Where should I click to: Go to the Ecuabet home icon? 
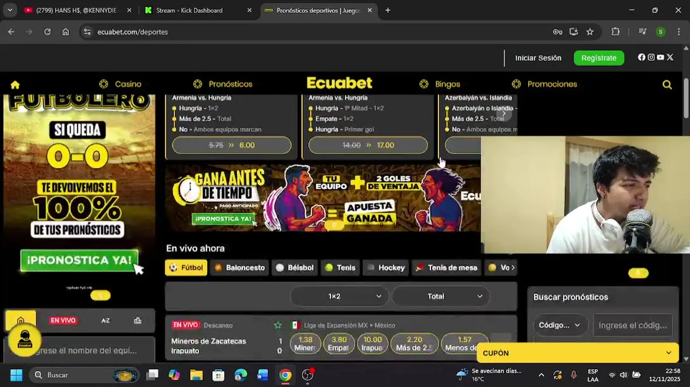pyautogui.click(x=15, y=84)
